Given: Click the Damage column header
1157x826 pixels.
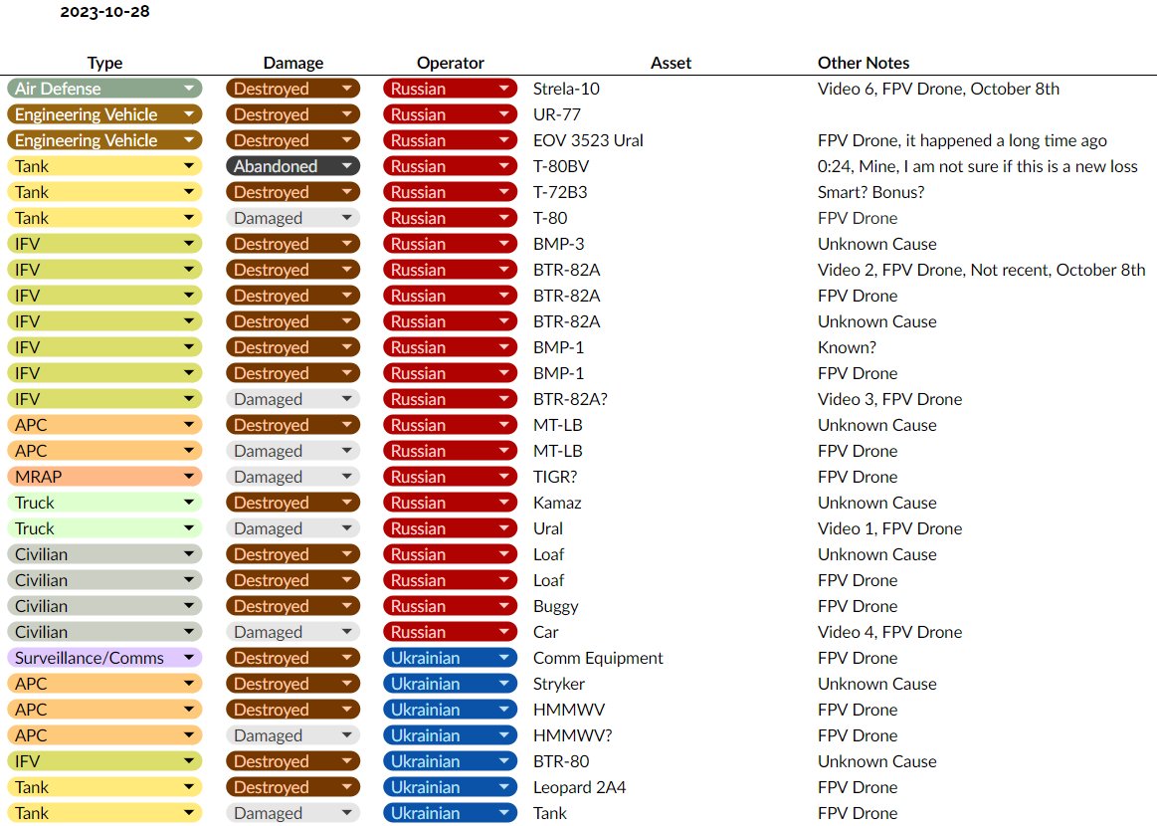Looking at the screenshot, I should pos(292,63).
